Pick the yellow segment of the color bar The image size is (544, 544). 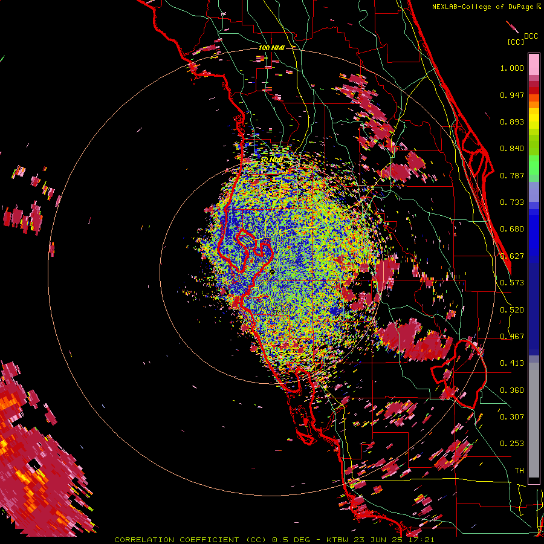coord(534,120)
